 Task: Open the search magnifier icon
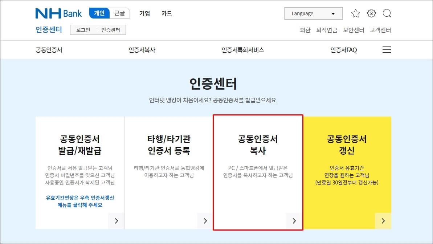[387, 13]
